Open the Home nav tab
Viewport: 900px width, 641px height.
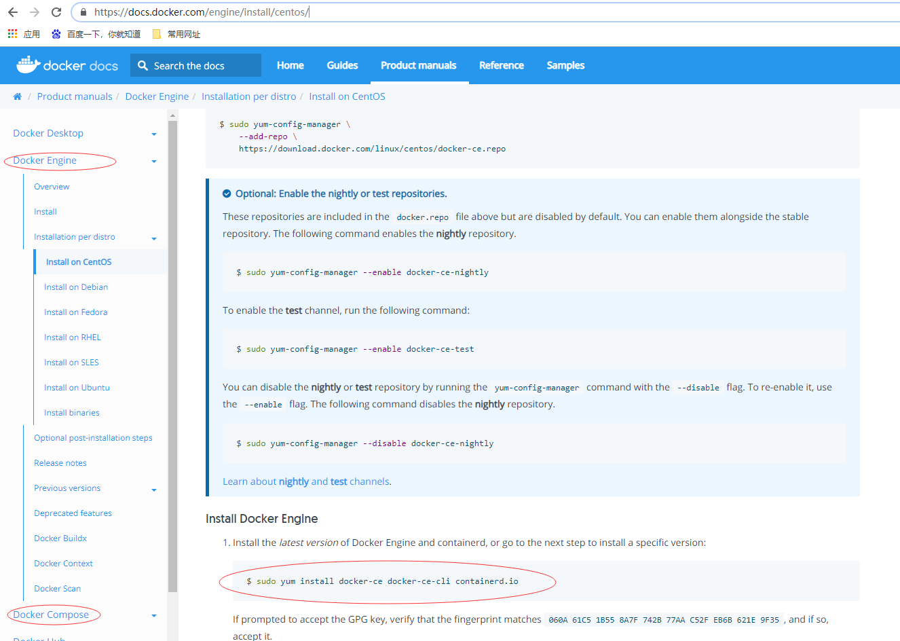tap(290, 65)
